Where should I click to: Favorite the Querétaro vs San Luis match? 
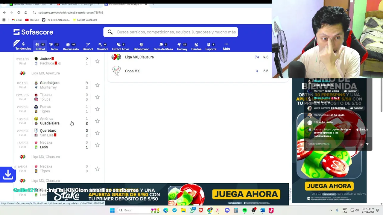coord(97,133)
